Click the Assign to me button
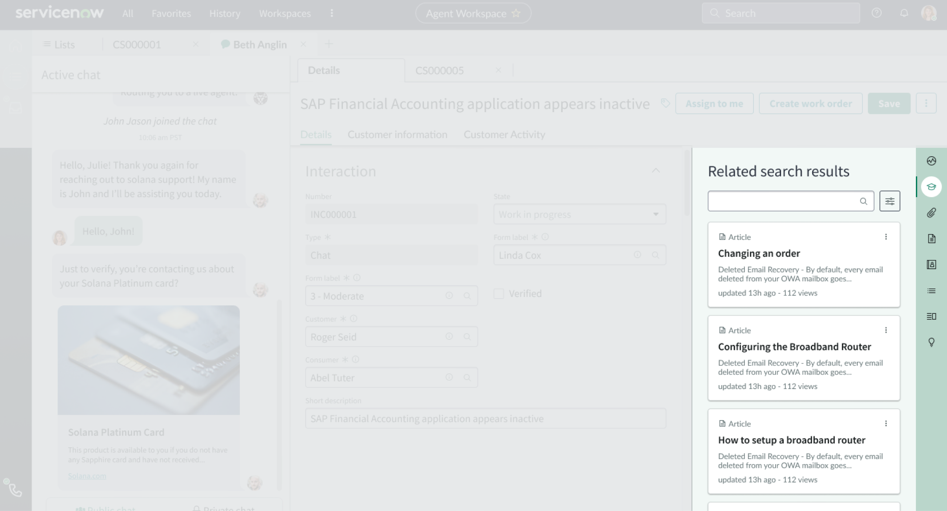 pyautogui.click(x=714, y=103)
